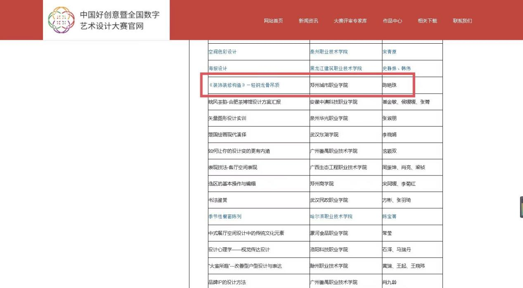Click 哈尔滨职业技术学院 in the table
This screenshot has height=288, width=523.
pyautogui.click(x=331, y=216)
